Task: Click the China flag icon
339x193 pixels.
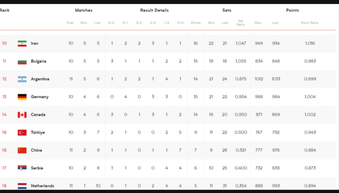Action: tap(22, 150)
